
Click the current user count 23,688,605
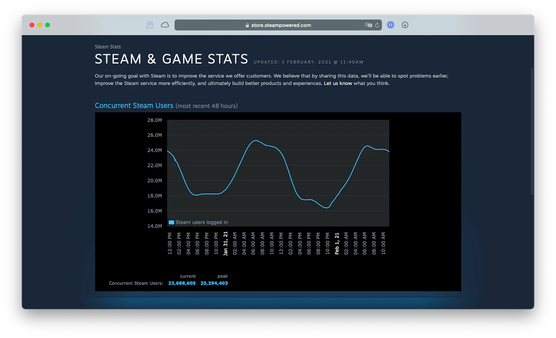182,283
